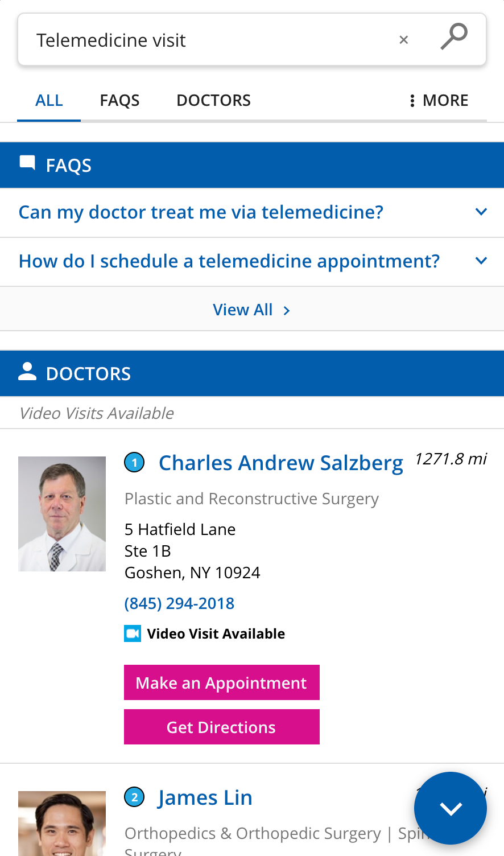This screenshot has height=856, width=504.
Task: Expand 'How do I schedule' FAQ chevron
Action: click(x=481, y=261)
